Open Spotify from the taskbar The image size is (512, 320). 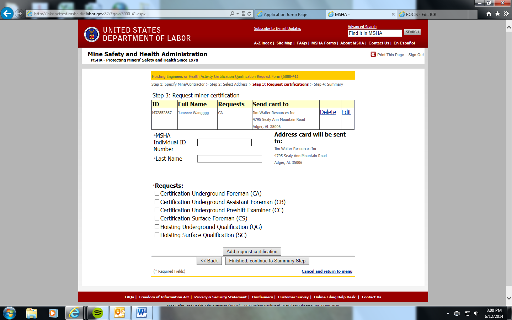coord(97,313)
